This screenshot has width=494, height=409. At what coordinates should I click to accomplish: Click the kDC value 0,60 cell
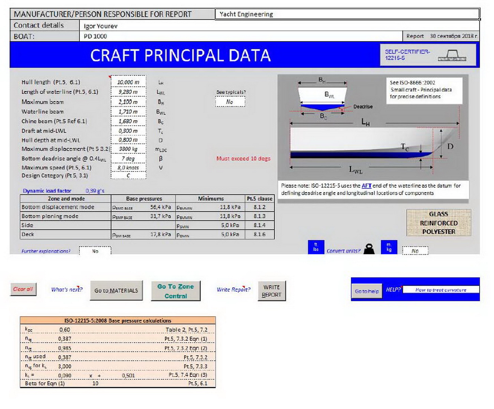tap(64, 330)
